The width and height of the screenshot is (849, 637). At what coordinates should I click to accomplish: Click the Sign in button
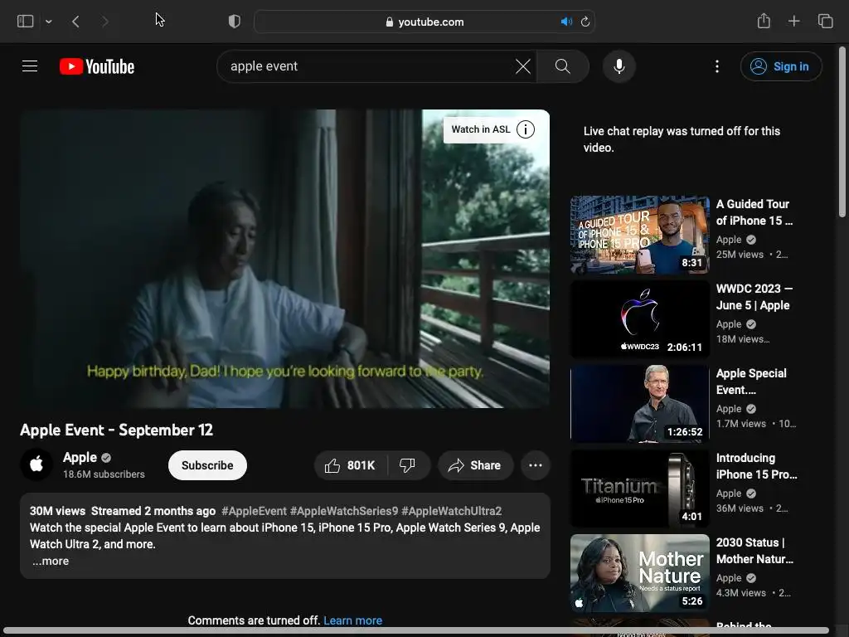tap(781, 66)
